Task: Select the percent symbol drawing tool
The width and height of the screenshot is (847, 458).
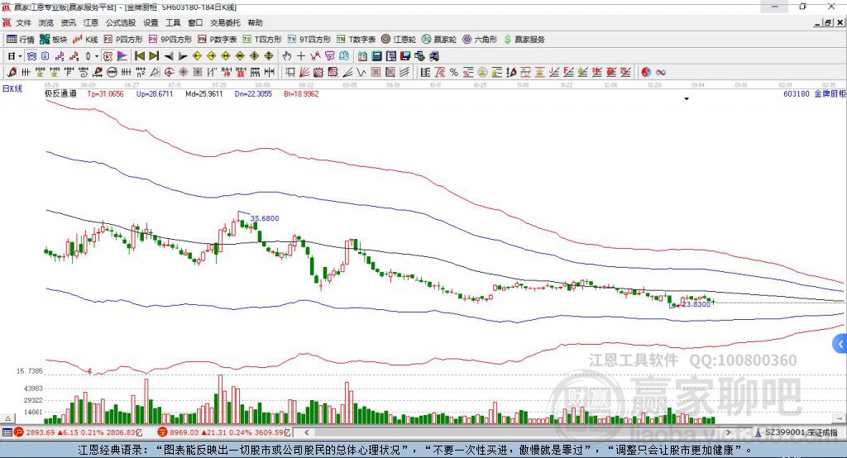Action: (x=454, y=73)
